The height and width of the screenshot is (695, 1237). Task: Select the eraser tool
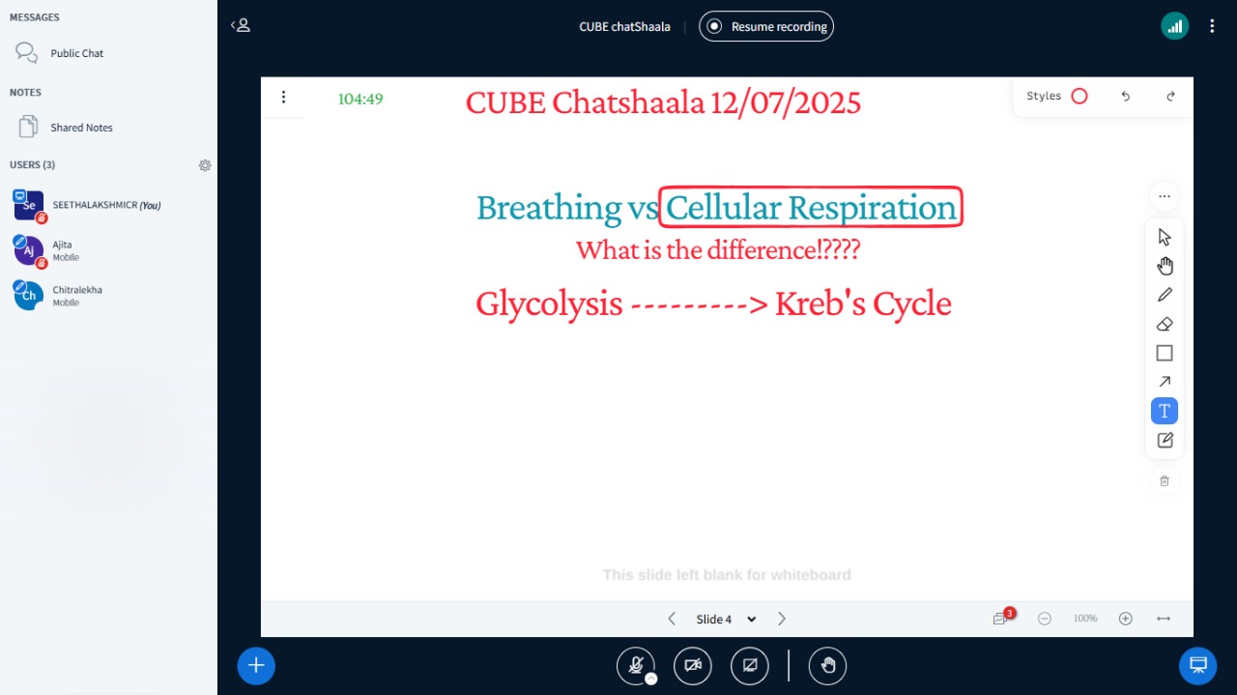(x=1164, y=324)
